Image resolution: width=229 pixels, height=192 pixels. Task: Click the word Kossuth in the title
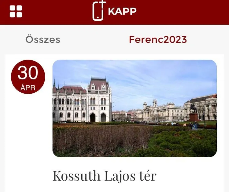tap(76, 176)
